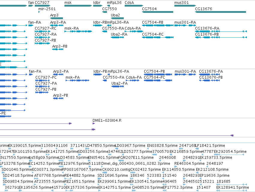255x192 pixels.
Task: Select the Uba2-RA transcript label
Action: pyautogui.click(x=119, y=34)
